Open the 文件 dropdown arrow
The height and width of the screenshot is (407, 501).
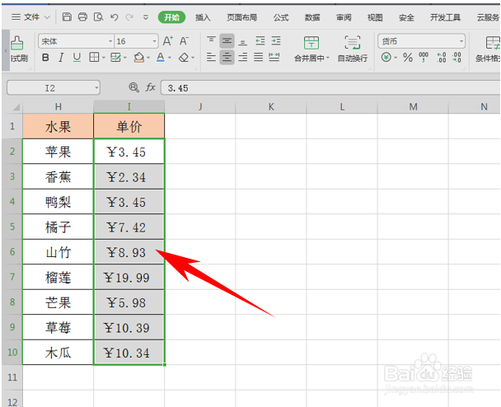click(x=47, y=17)
